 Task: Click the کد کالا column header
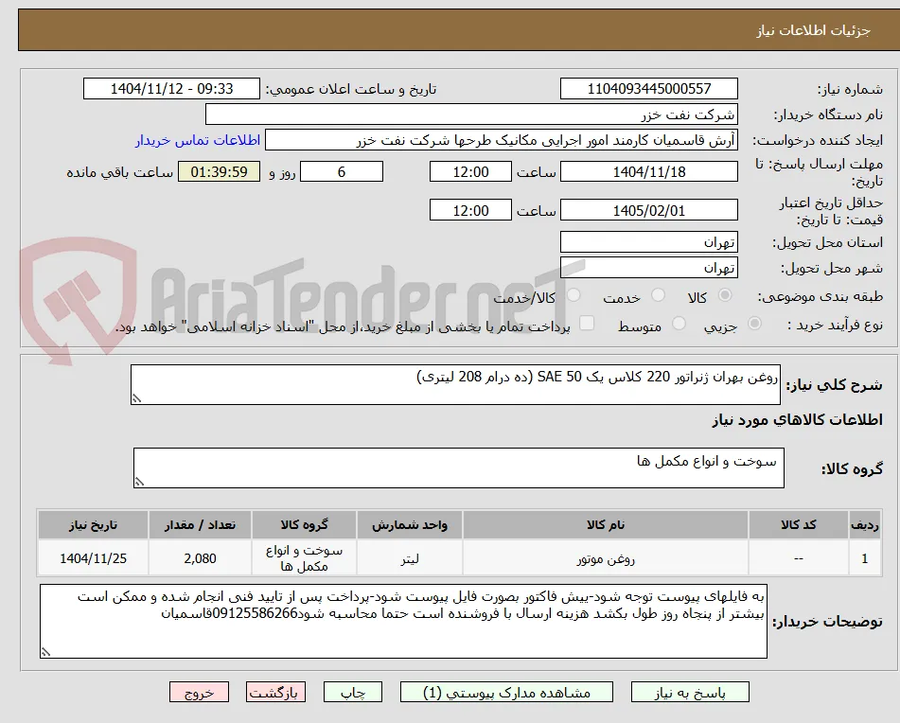[x=799, y=525]
